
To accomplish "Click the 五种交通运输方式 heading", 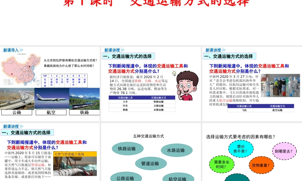I will click(149, 136).
